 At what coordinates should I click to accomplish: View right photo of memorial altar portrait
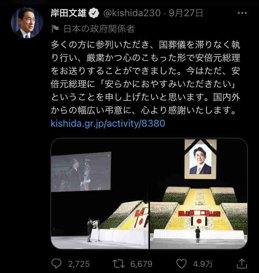tap(199, 194)
